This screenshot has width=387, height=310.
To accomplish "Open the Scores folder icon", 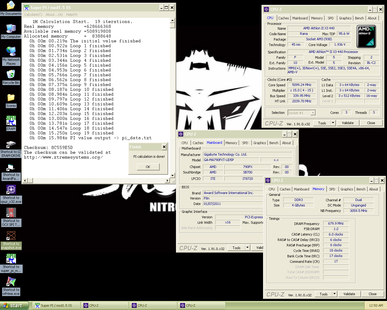I will click(x=11, y=100).
